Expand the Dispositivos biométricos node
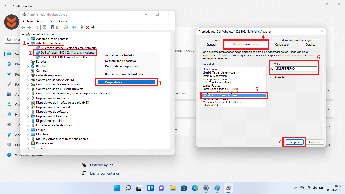Screen dimensions: 345x194 click(x=28, y=98)
